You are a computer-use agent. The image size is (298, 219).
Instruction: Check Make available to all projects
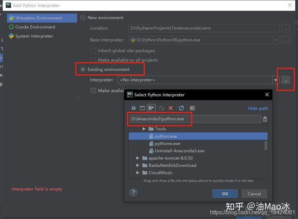(x=93, y=60)
